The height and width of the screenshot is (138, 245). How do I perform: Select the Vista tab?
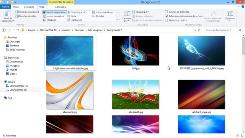42,7
